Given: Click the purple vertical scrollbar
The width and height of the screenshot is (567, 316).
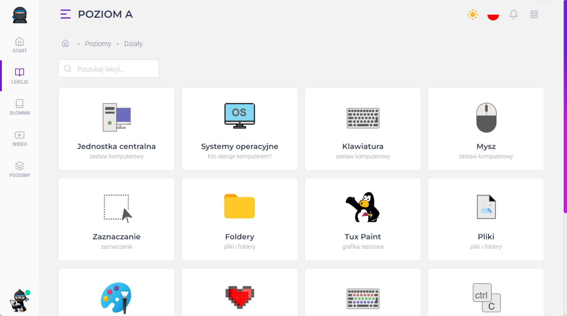Looking at the screenshot, I should pyautogui.click(x=565, y=105).
